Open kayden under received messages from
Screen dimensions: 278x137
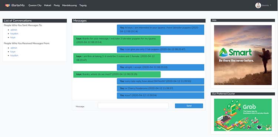coord(14,55)
